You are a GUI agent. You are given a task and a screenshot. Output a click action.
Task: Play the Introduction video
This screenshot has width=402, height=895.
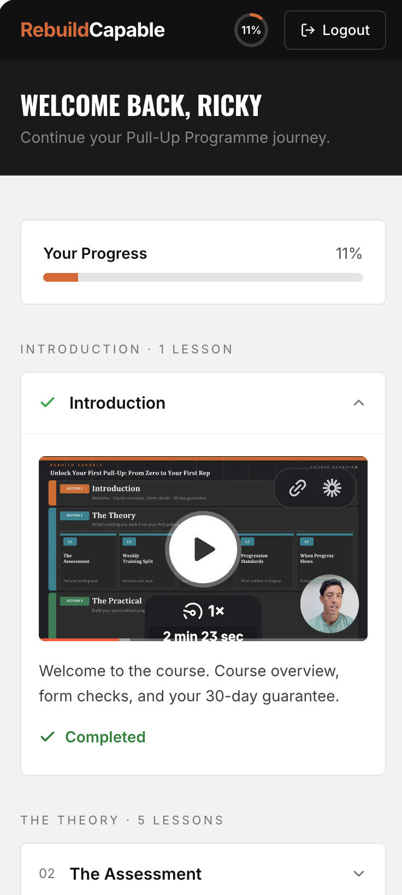[x=203, y=549]
